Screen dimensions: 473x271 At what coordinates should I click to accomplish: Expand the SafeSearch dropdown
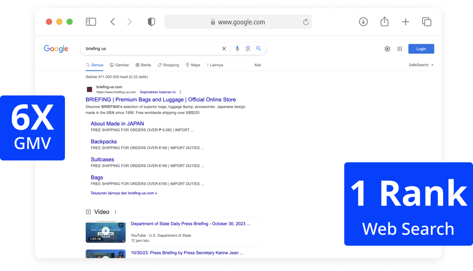[421, 65]
